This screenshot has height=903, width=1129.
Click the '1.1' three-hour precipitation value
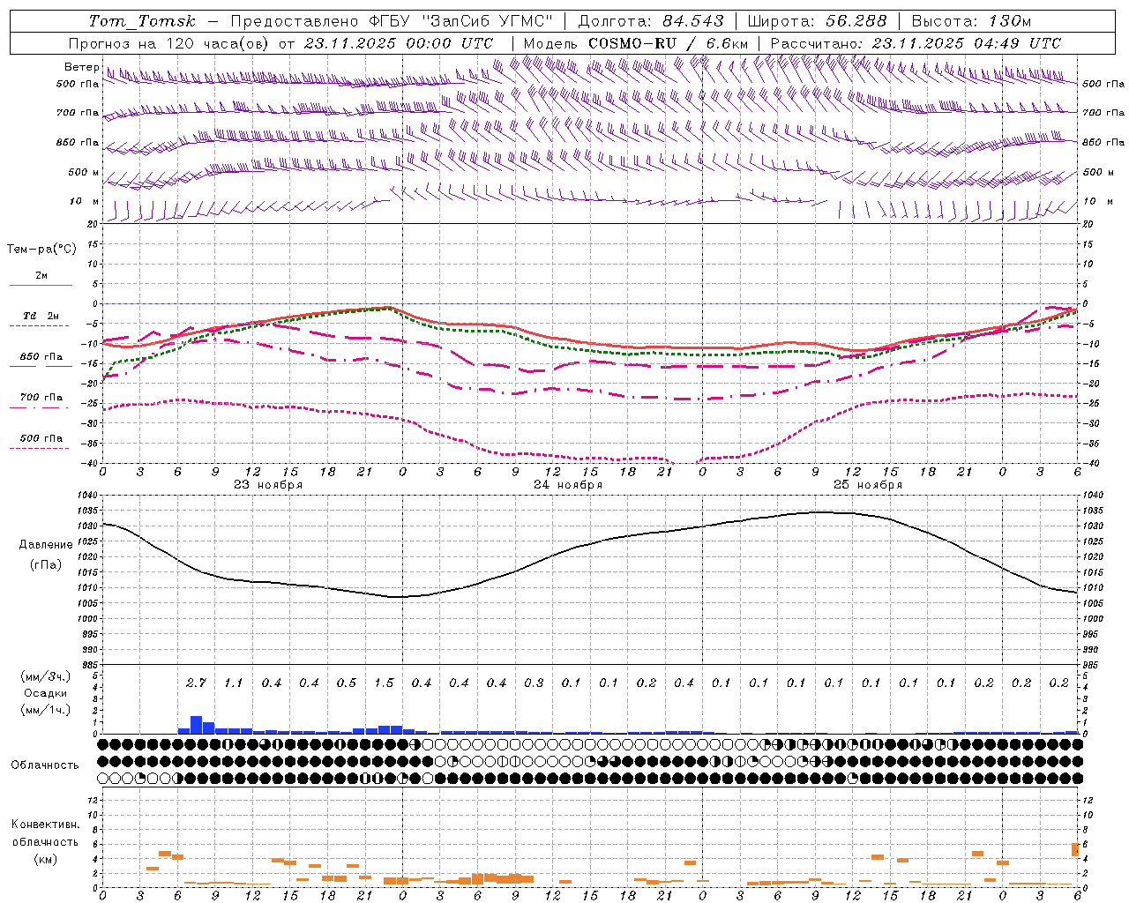[234, 683]
